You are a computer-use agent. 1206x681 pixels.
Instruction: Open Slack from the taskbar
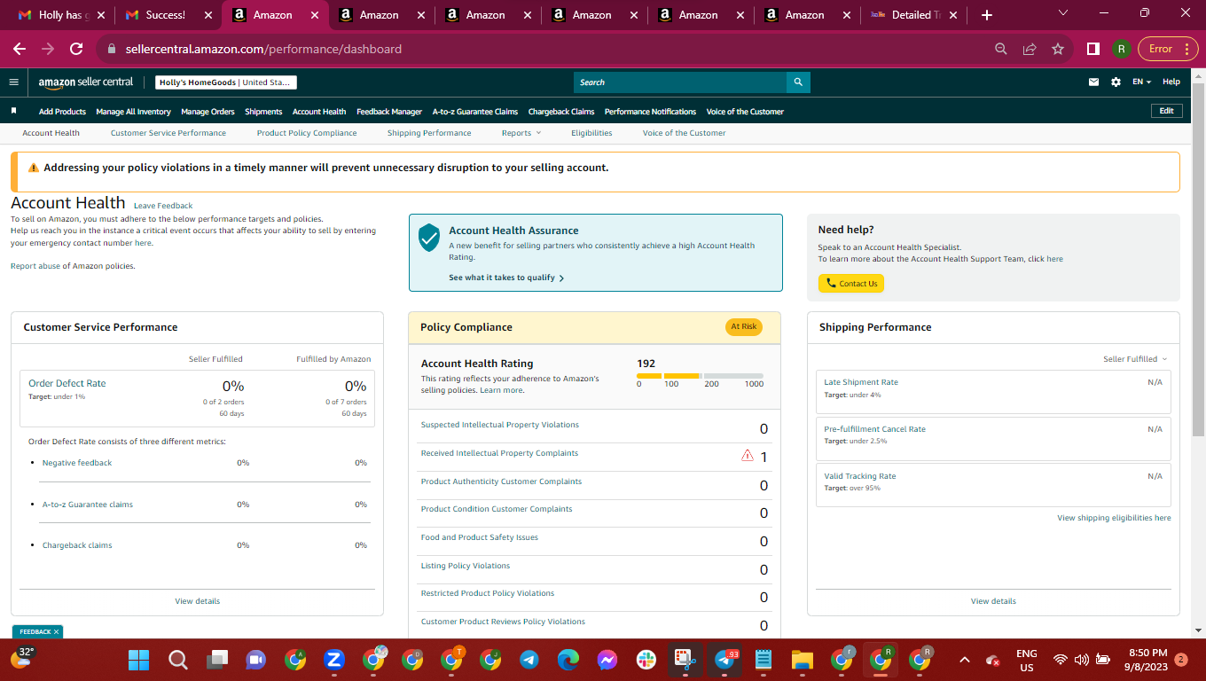tap(646, 660)
